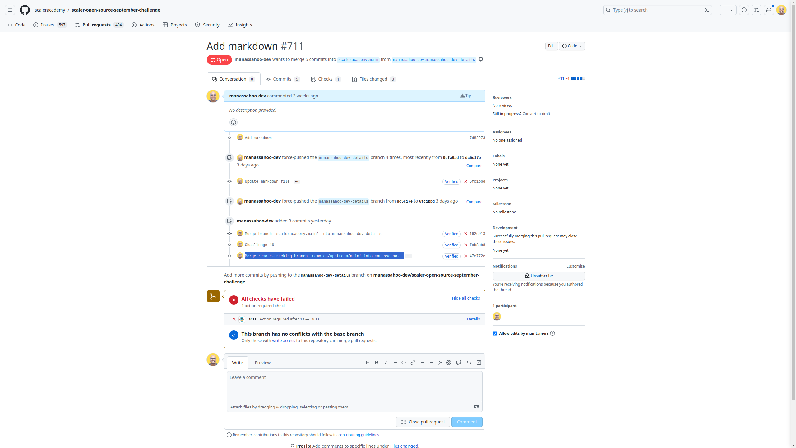Screen dimensions: 796x448
Task: Expand the comment options ellipsis menu
Action: 476,96
